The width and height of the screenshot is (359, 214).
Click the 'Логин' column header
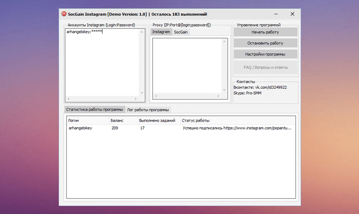pyautogui.click(x=88, y=120)
